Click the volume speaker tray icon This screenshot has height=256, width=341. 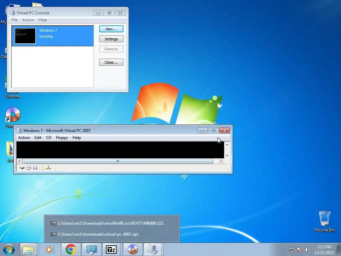pyautogui.click(x=307, y=250)
